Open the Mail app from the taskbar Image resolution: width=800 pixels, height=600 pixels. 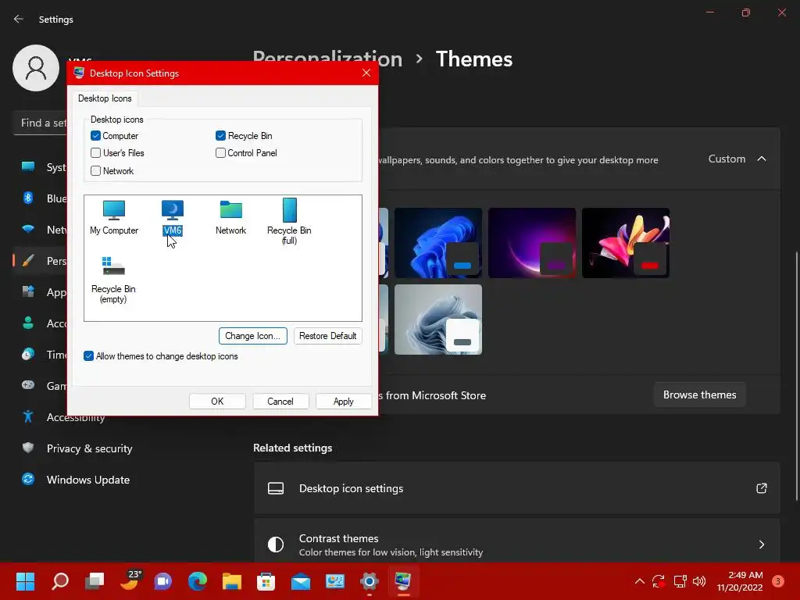click(x=301, y=580)
